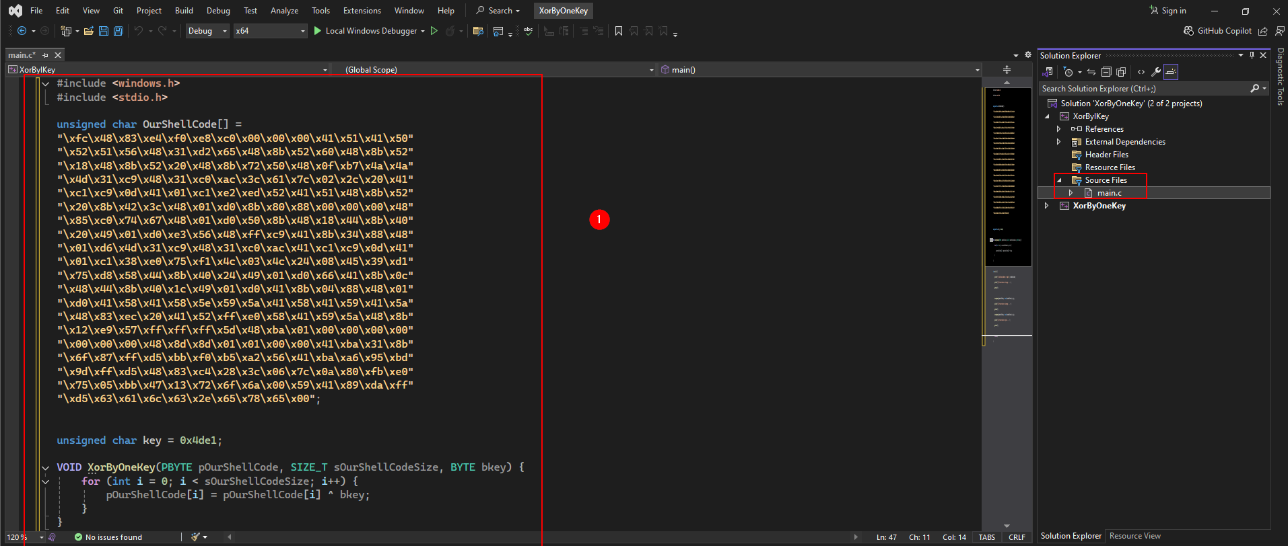The image size is (1288, 546).
Task: Click Sync with Active Document arrows icon
Action: (1091, 72)
